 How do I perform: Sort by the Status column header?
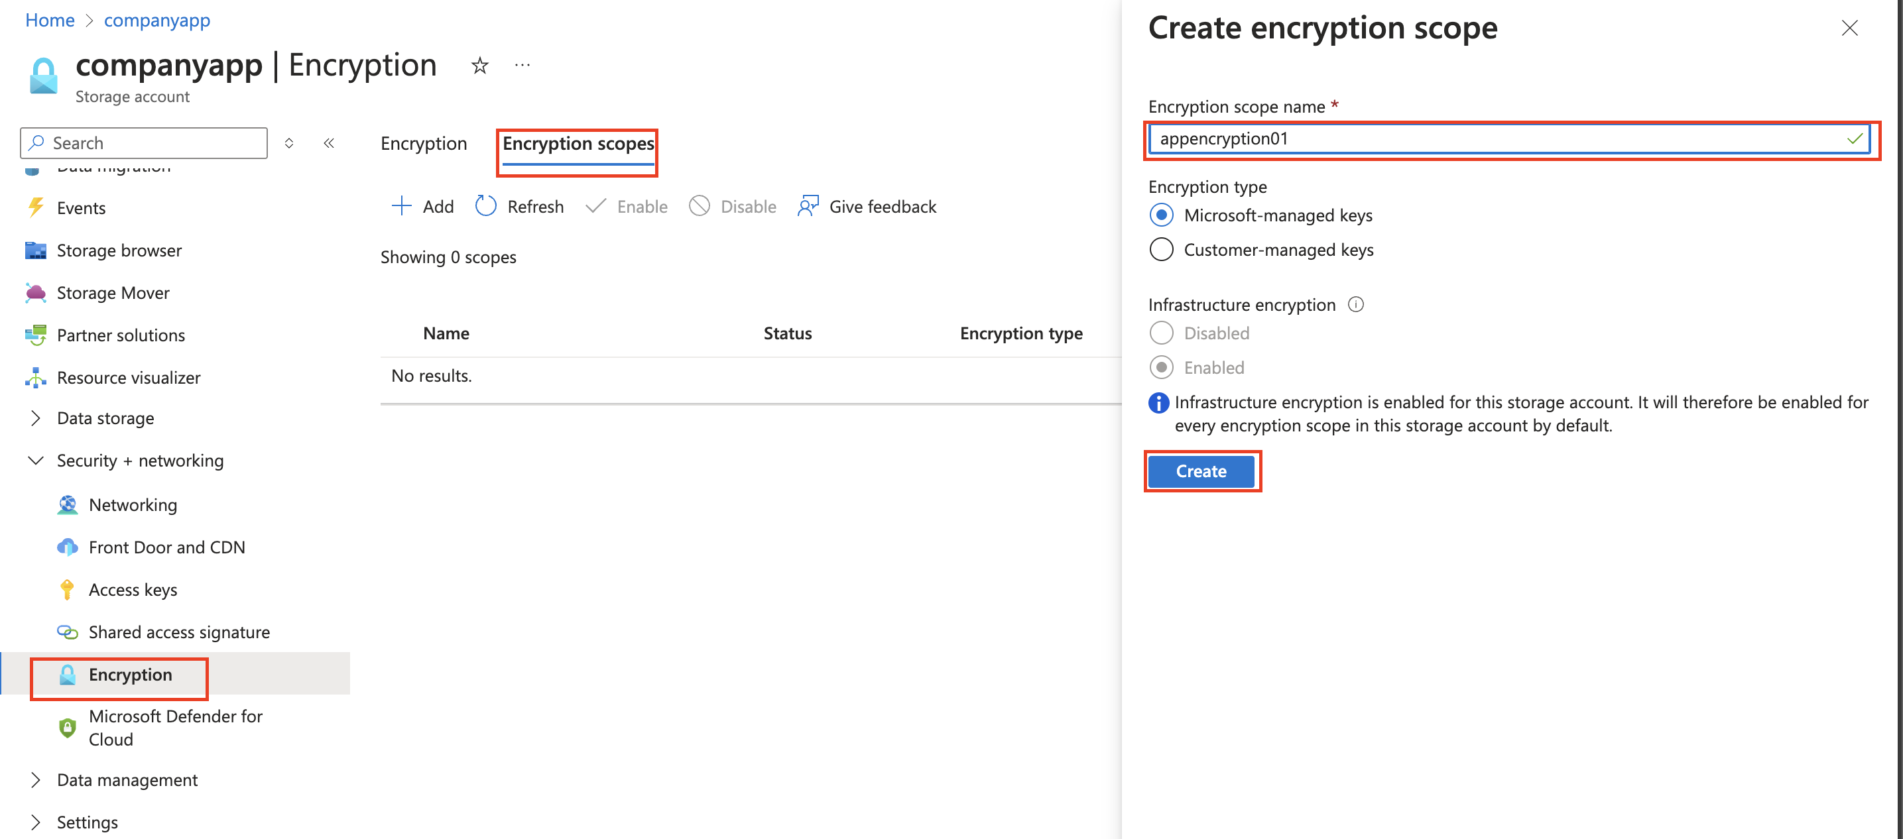click(x=788, y=333)
